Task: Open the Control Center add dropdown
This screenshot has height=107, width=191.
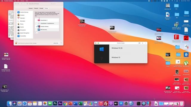Action: click(146, 43)
